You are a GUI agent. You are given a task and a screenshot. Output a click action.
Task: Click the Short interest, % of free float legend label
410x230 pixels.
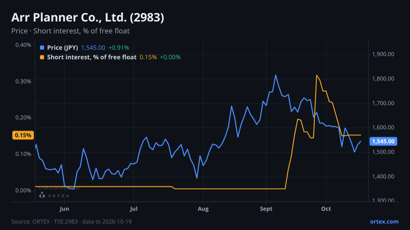(92, 57)
